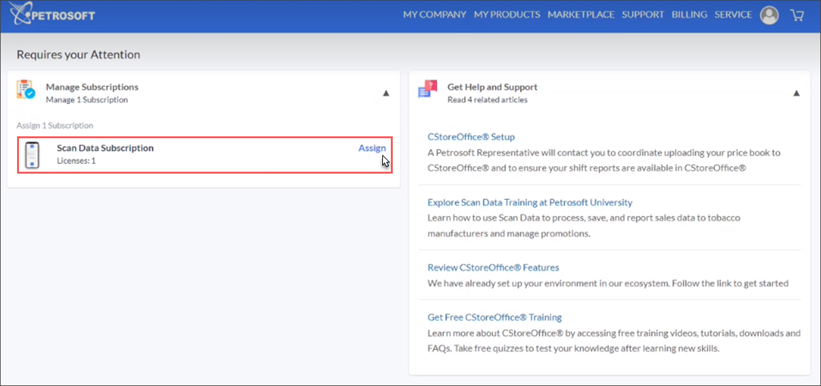Follow the Review CStoreOffice® Features link
Viewport: 821px width, 386px height.
click(493, 267)
